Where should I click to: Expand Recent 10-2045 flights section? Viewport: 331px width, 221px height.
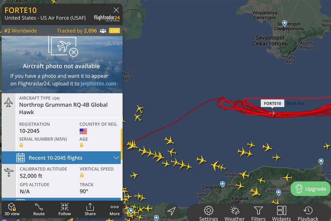61,158
